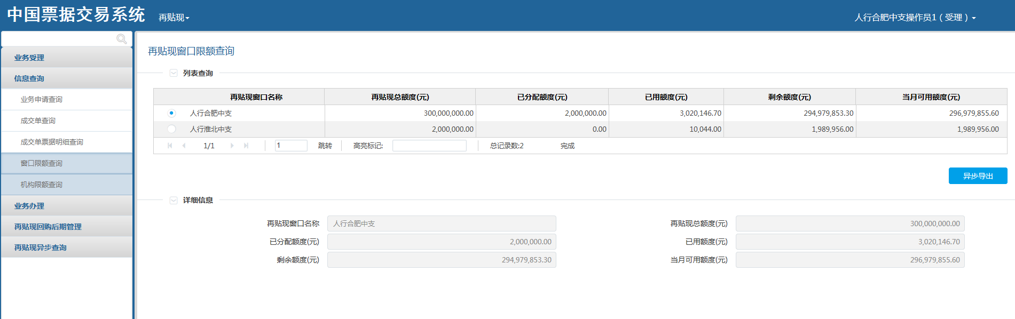Collapse the 详细信息 section

(174, 200)
